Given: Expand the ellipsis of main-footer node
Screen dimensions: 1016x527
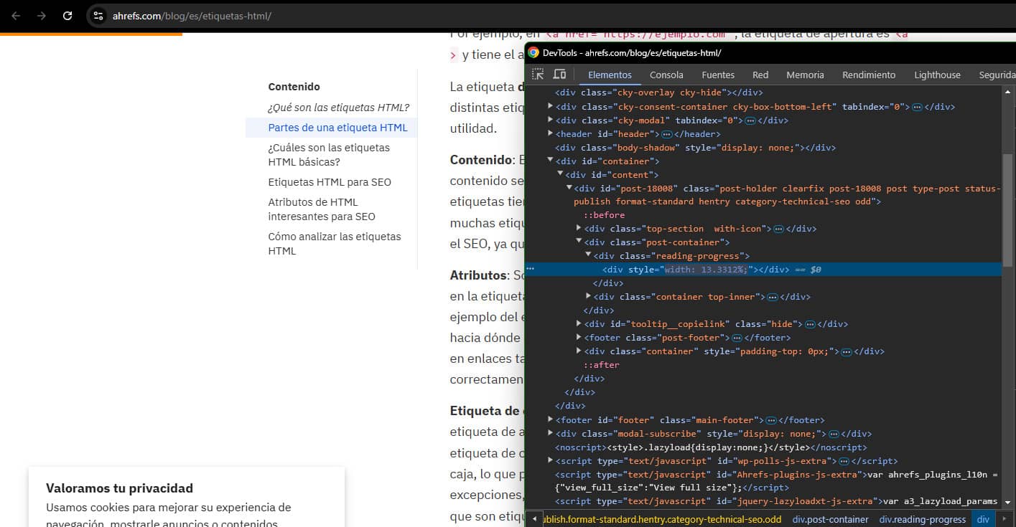Looking at the screenshot, I should pyautogui.click(x=770, y=420).
